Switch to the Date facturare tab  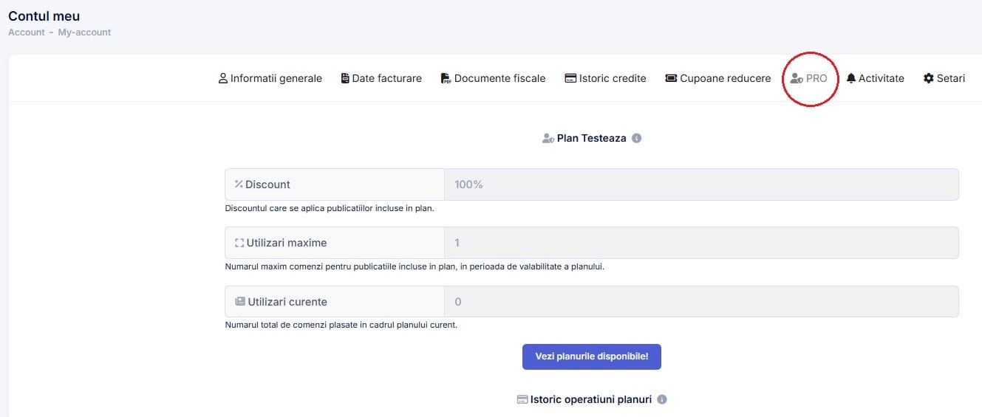[381, 78]
